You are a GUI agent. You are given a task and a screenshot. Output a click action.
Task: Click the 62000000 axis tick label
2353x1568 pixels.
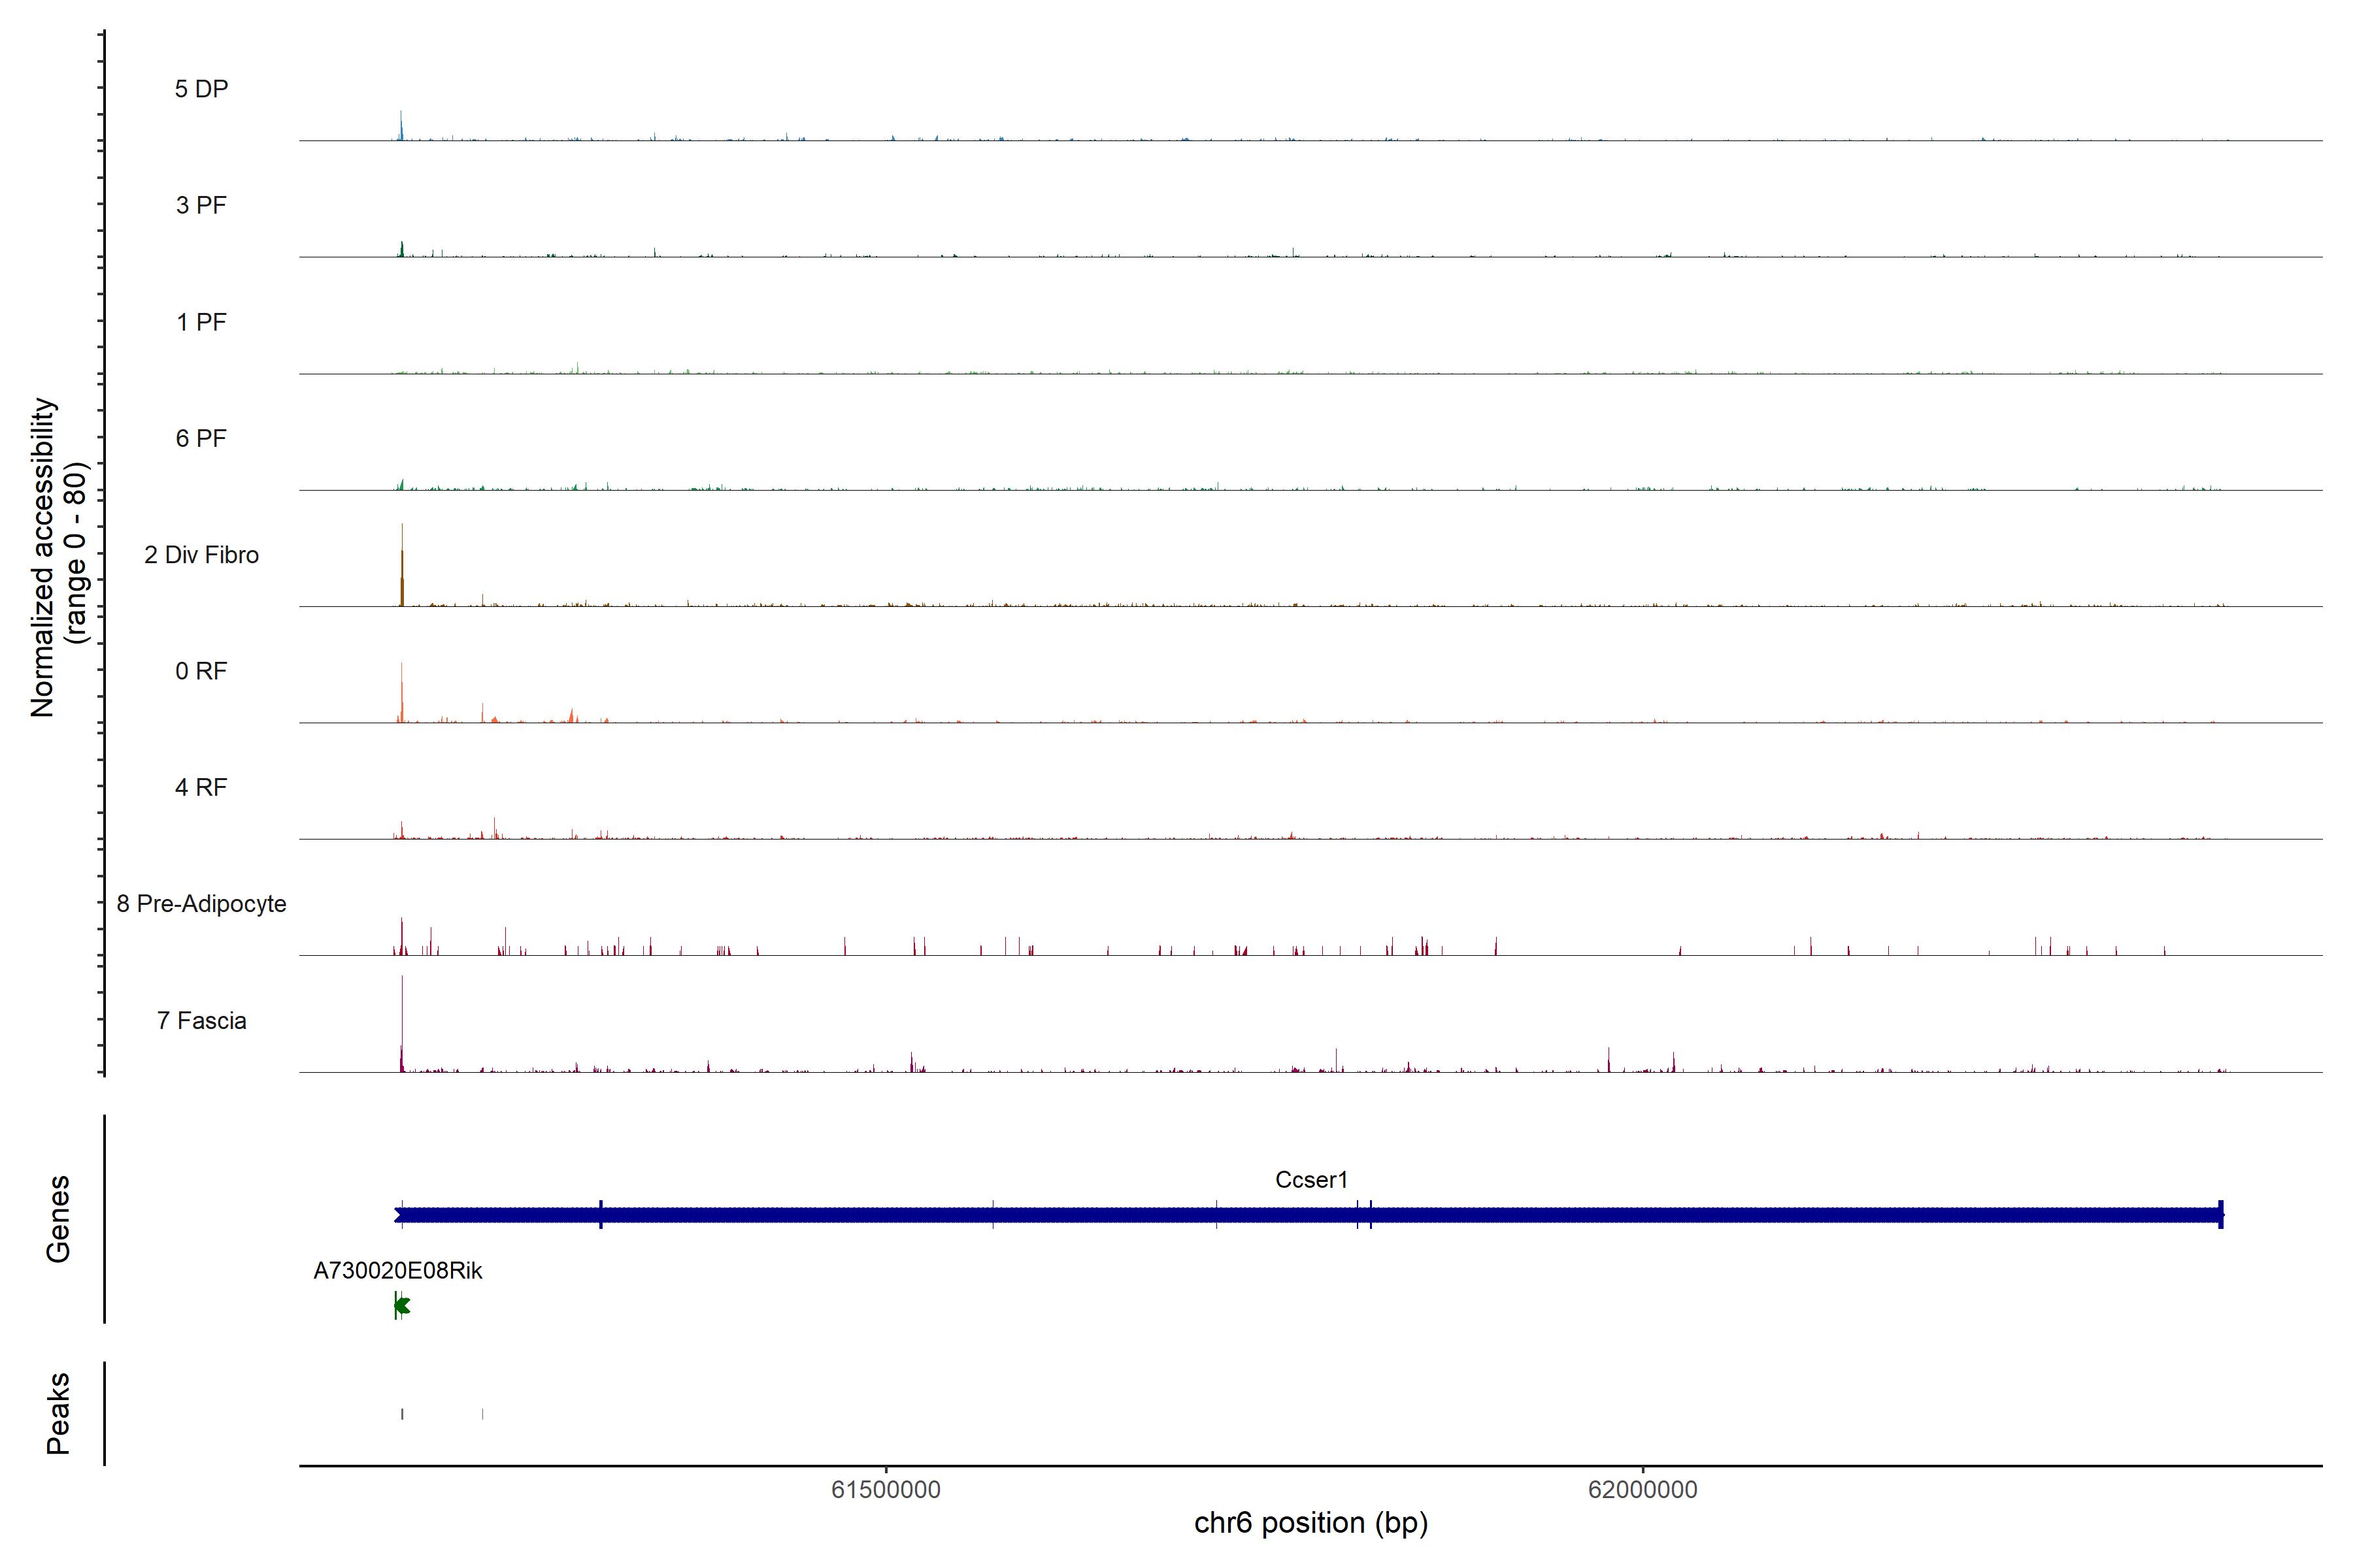[1642, 1490]
